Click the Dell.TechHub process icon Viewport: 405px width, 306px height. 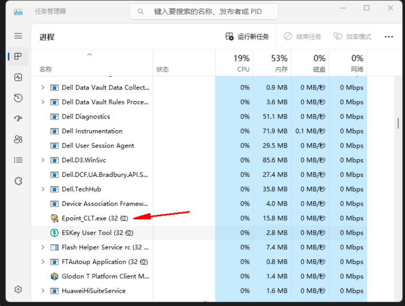click(54, 189)
